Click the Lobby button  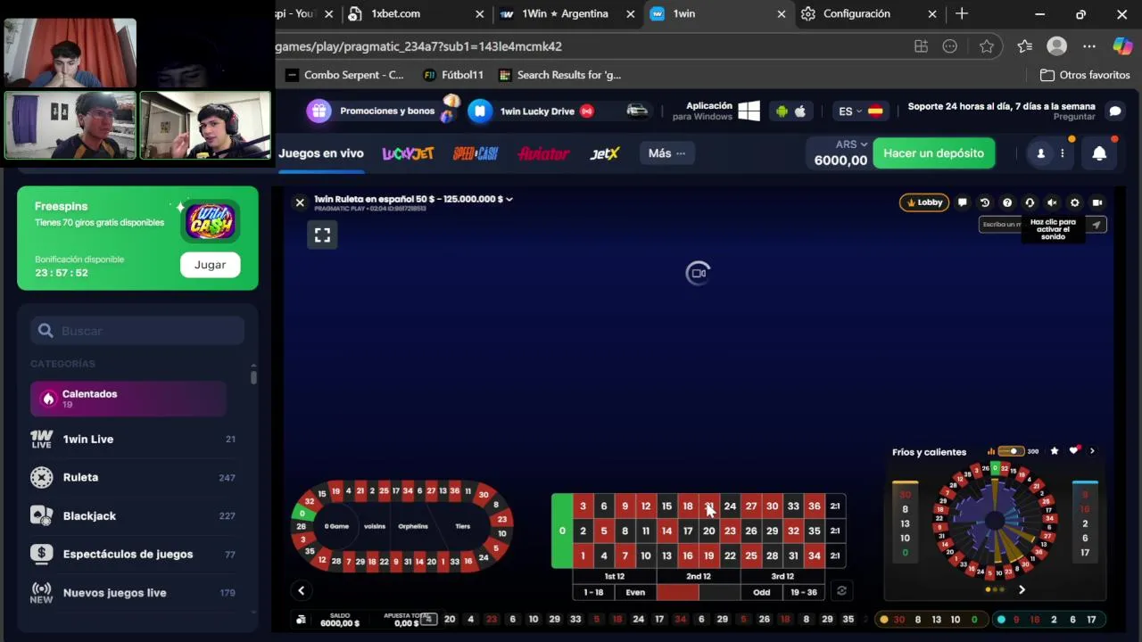(x=924, y=202)
